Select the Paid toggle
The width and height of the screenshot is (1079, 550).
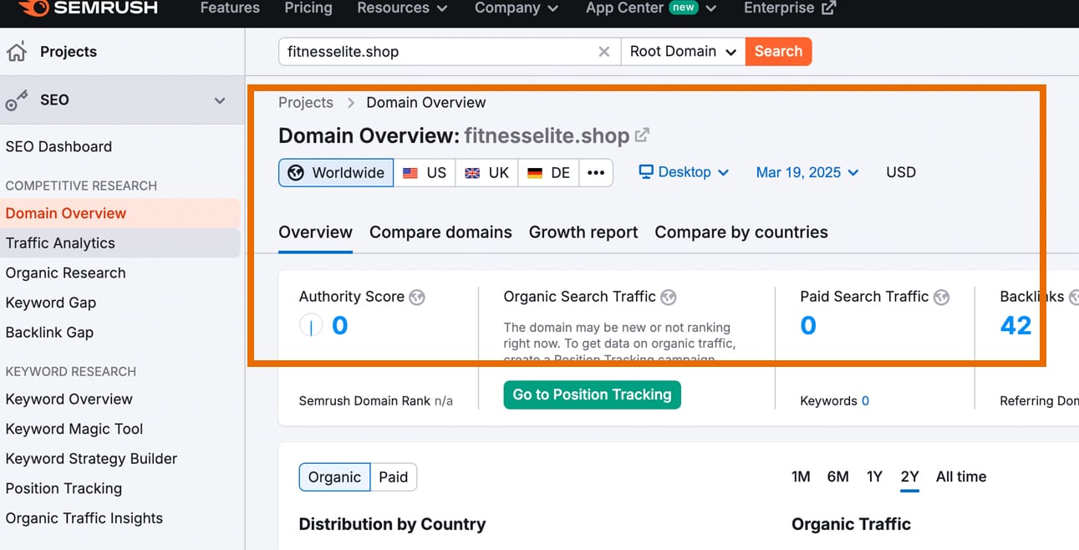[393, 477]
